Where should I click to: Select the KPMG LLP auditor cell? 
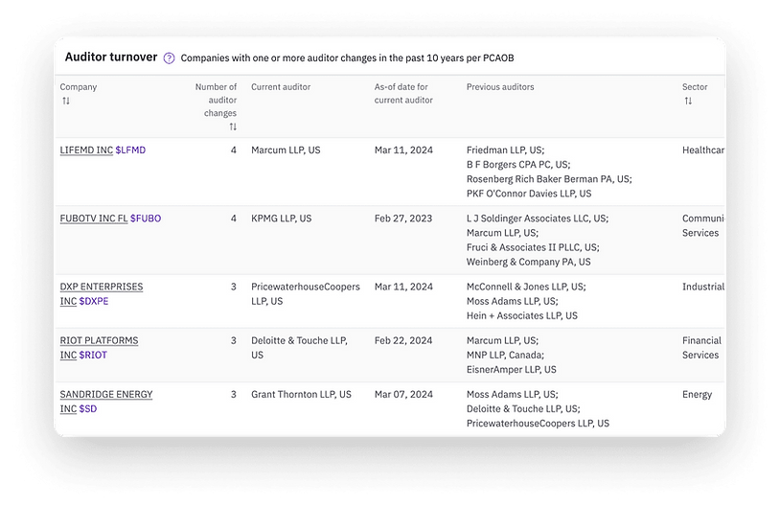click(x=281, y=219)
